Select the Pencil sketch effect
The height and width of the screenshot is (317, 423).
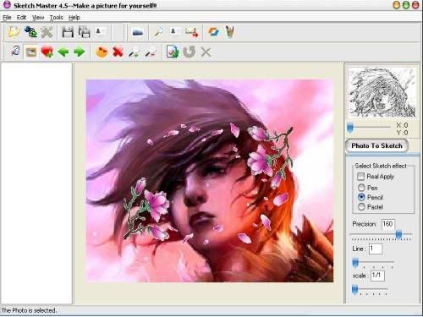click(x=361, y=197)
